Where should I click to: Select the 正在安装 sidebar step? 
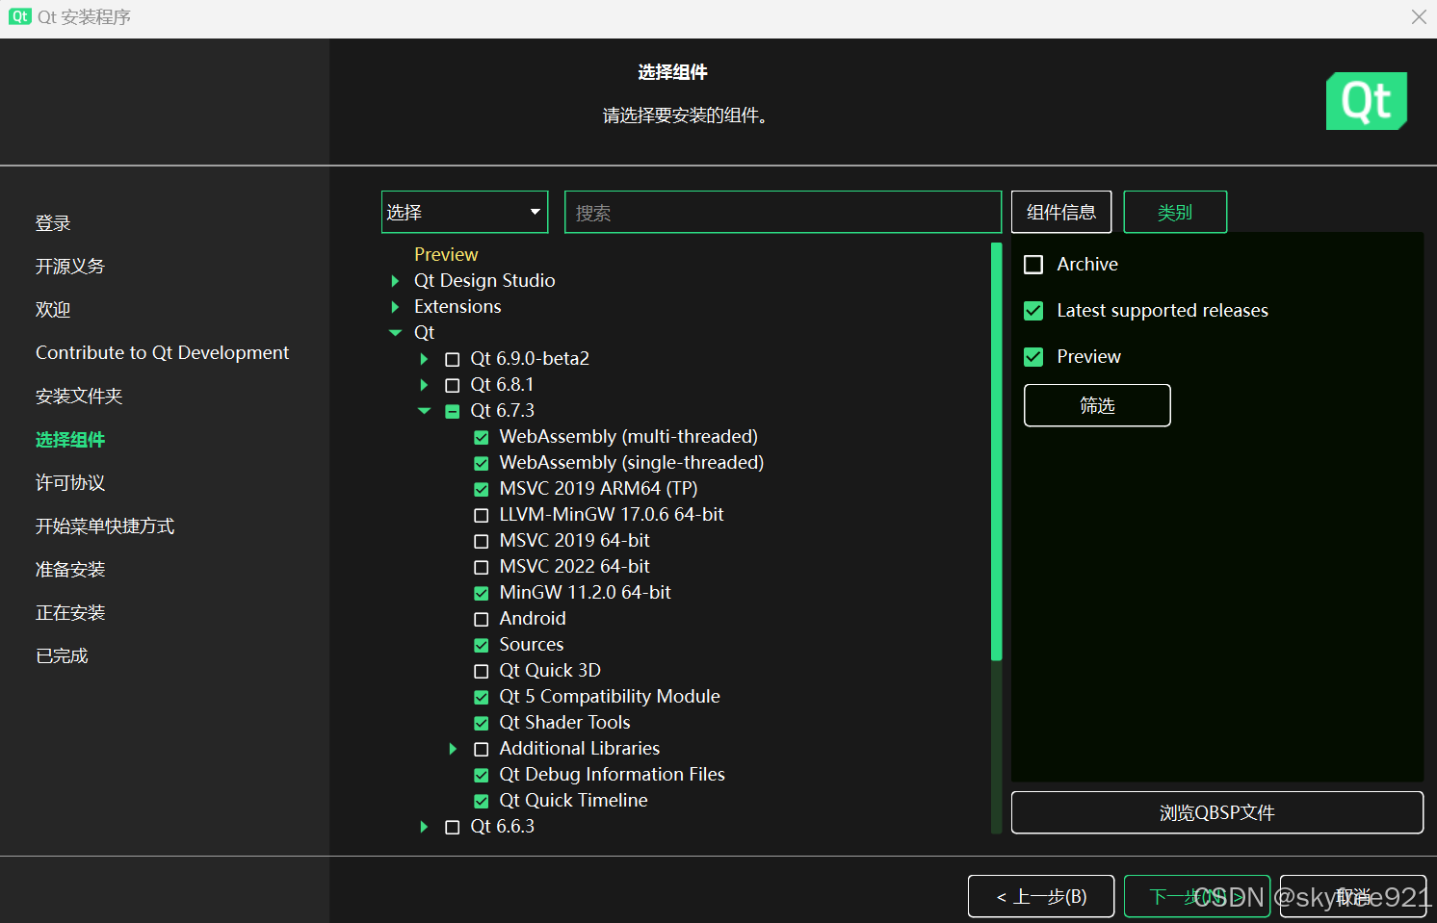coord(70,613)
